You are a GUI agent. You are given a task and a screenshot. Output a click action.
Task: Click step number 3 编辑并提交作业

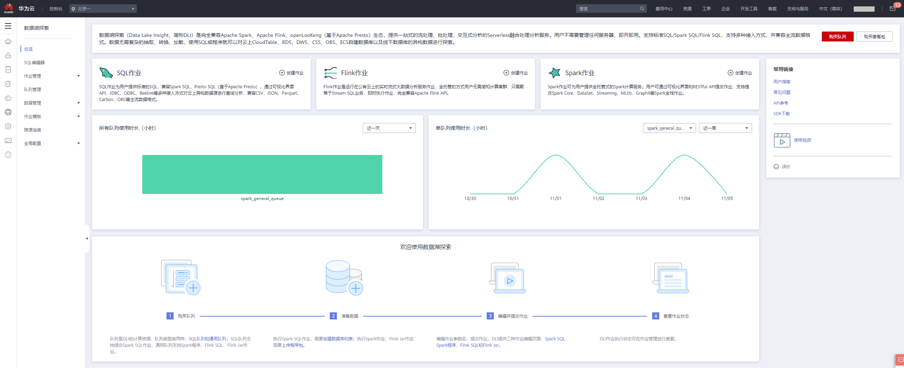[490, 316]
